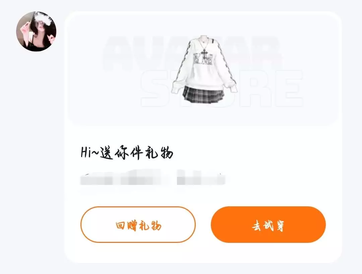Click the white sweatshirt's left sleeve
Viewport: 362px width, 274px height.
[x=182, y=67]
